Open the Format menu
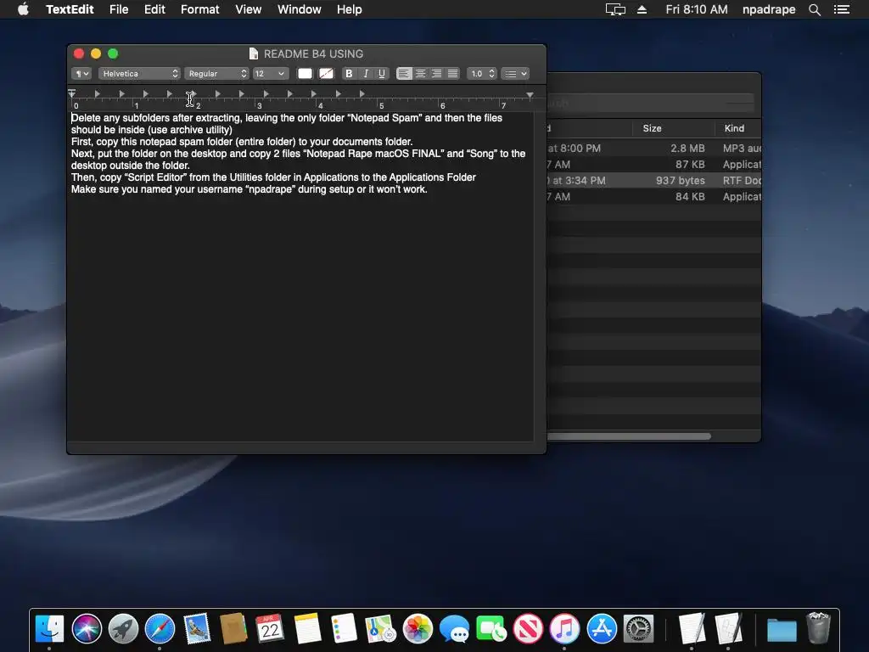The image size is (869, 652). 200,9
